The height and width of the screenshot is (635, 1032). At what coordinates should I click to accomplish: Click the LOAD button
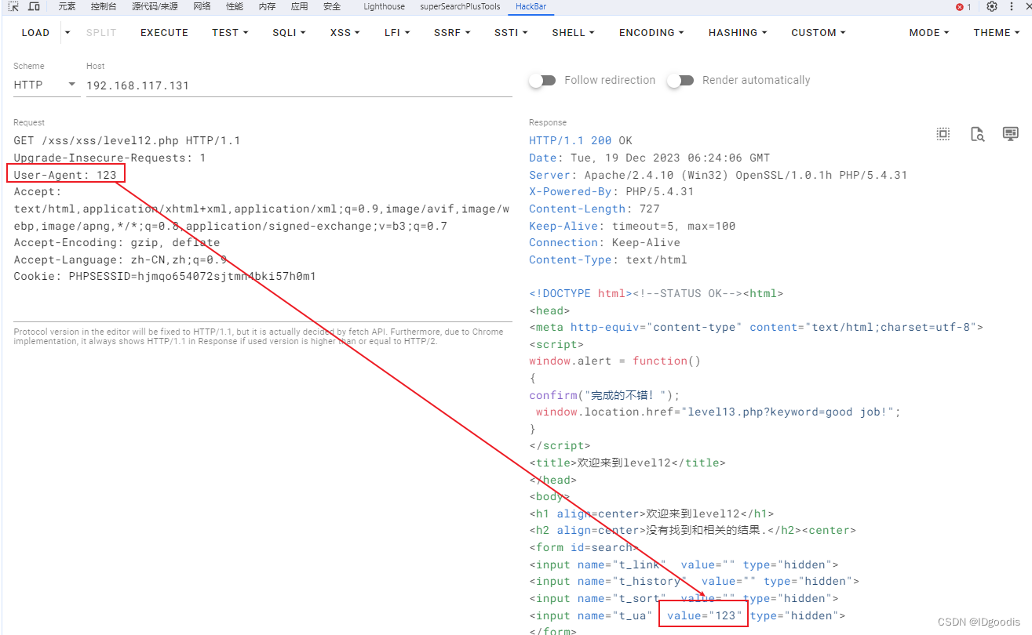pyautogui.click(x=35, y=33)
